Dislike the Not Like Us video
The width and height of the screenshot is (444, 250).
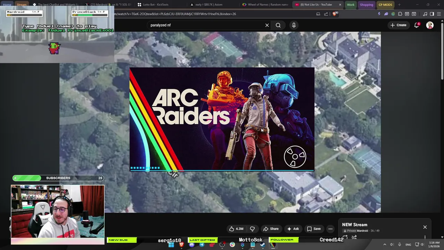click(252, 229)
